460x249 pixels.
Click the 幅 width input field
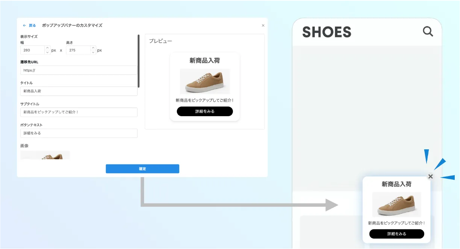click(x=33, y=50)
